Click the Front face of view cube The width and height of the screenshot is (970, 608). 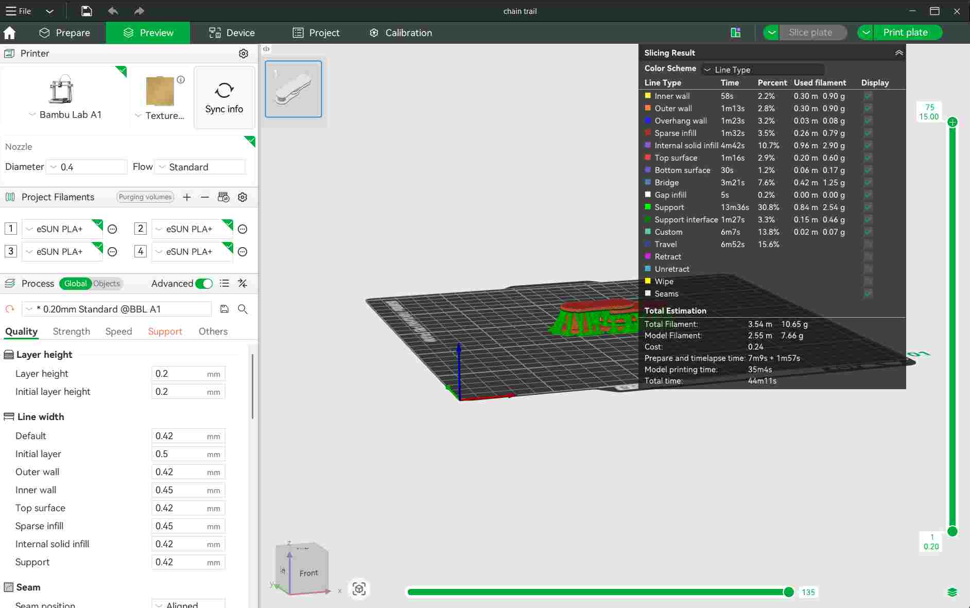coord(309,573)
